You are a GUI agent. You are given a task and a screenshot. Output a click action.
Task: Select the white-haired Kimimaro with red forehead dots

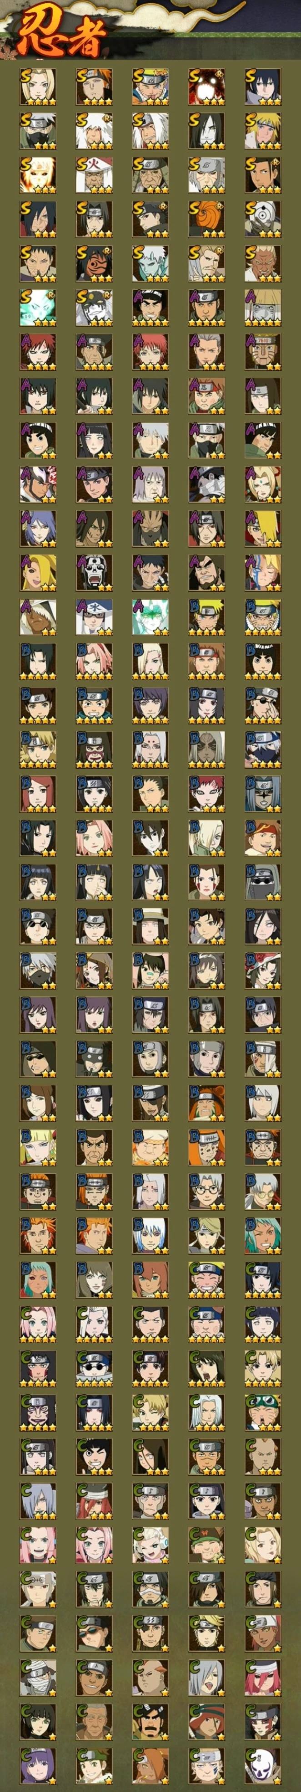pos(150,749)
